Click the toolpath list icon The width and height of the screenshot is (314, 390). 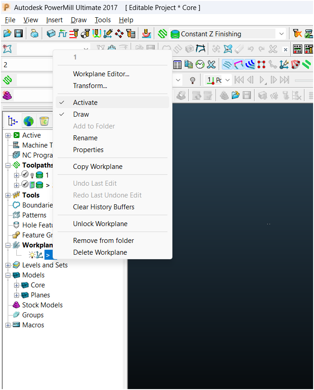click(x=177, y=64)
